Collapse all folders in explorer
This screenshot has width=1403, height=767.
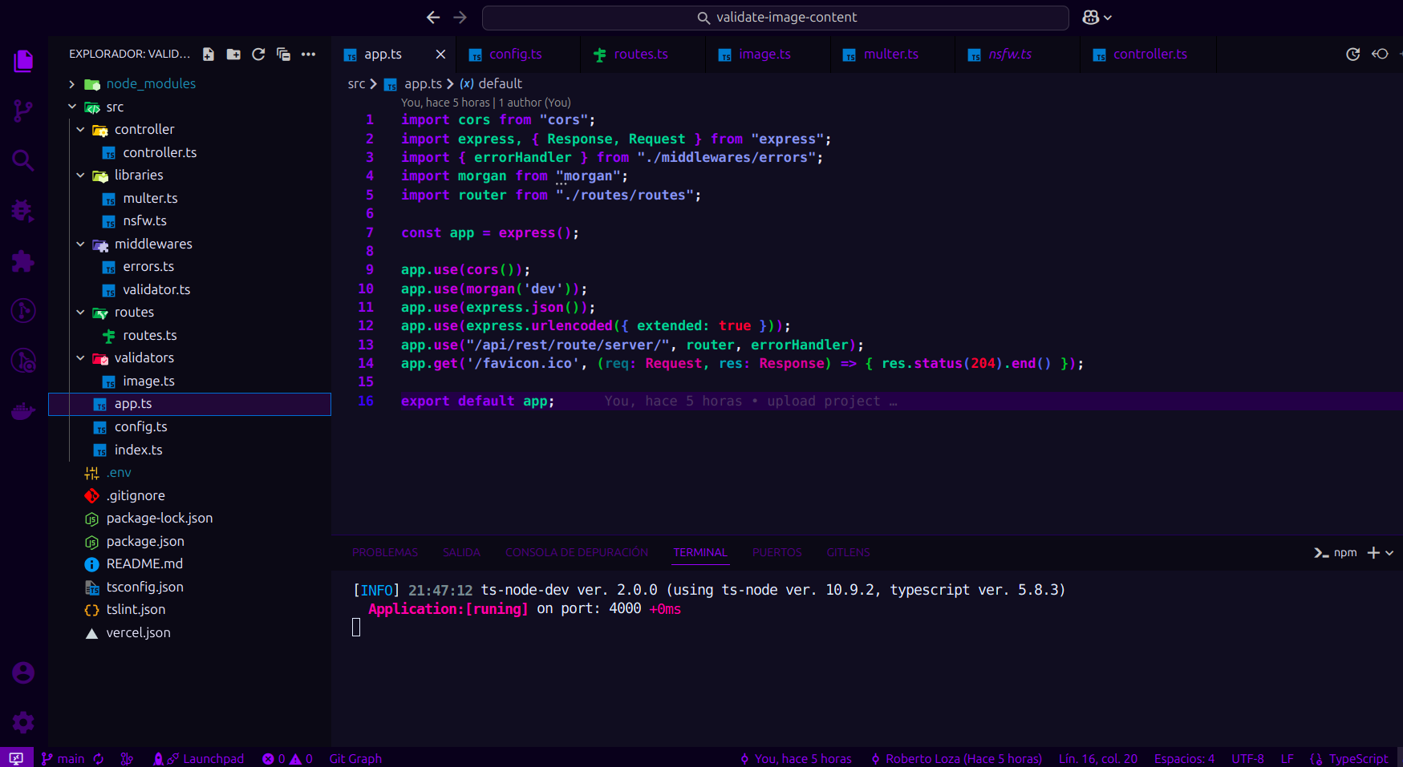(x=283, y=54)
